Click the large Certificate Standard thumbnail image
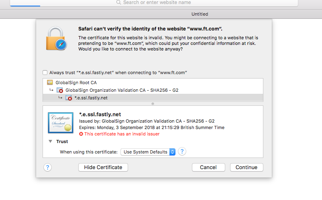 60,123
